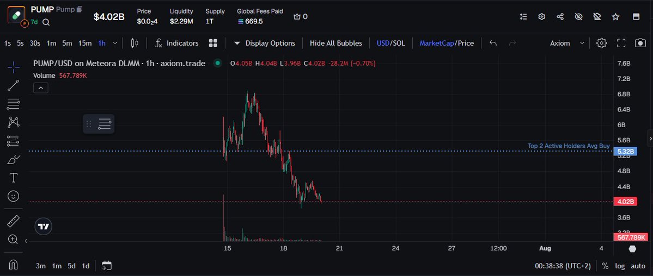Click the crown count indicator
The height and width of the screenshot is (276, 653).
[x=300, y=17]
